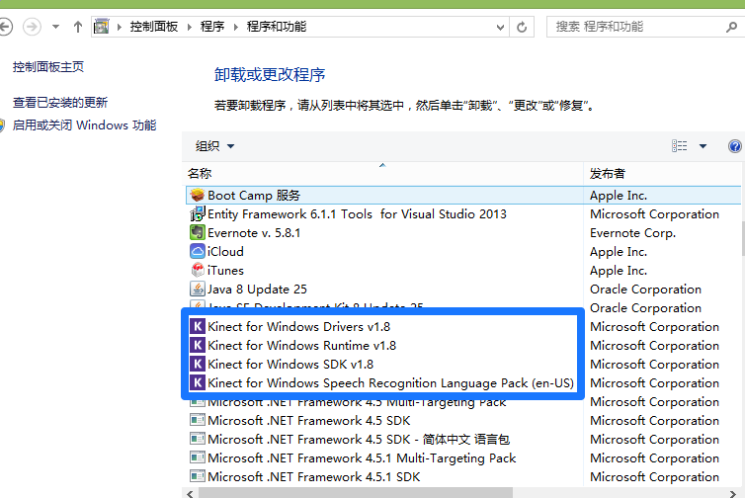Select the iCloud entry name
The width and height of the screenshot is (745, 498).
coord(225,251)
